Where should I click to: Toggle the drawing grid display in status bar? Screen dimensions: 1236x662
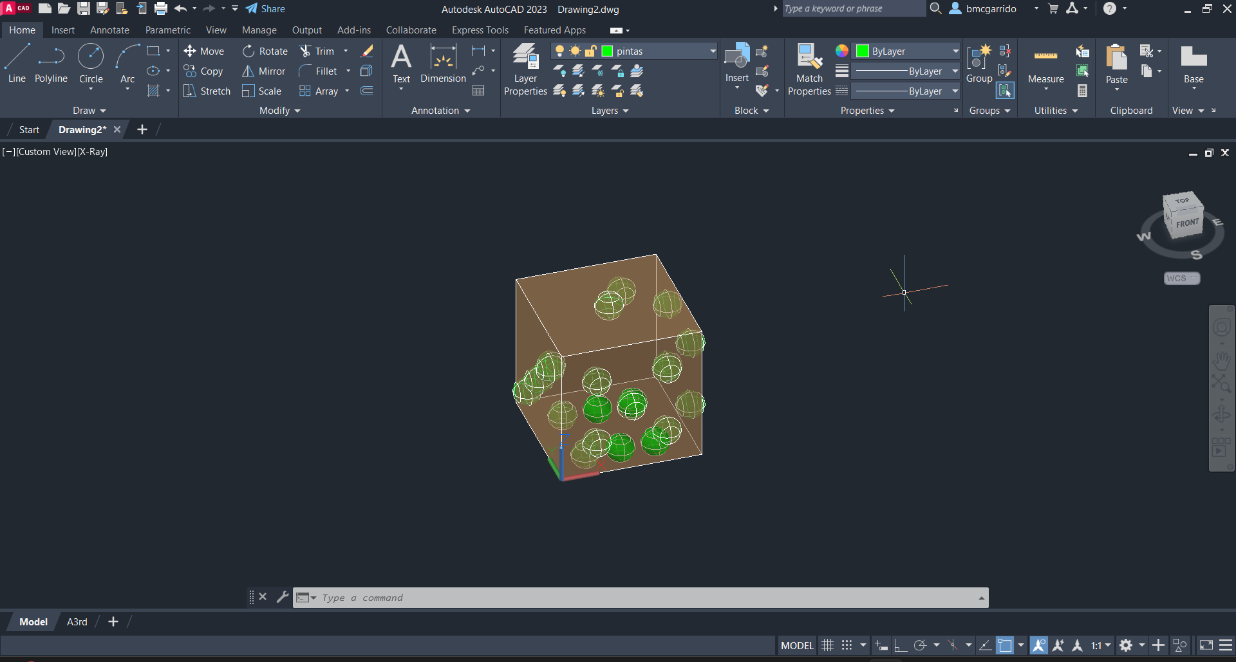pos(828,645)
